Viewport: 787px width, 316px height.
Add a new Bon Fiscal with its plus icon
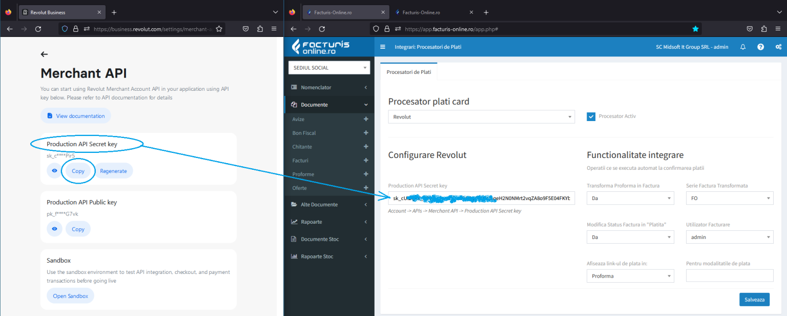tap(366, 133)
